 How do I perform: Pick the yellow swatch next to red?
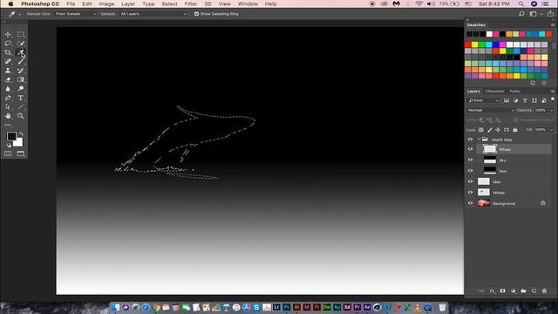click(474, 44)
